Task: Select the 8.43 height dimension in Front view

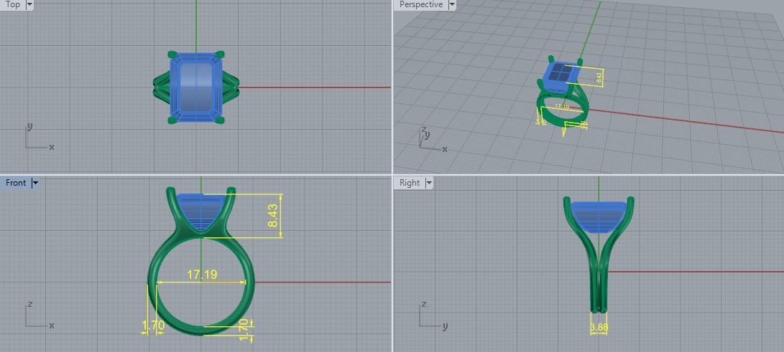Action: click(x=273, y=216)
